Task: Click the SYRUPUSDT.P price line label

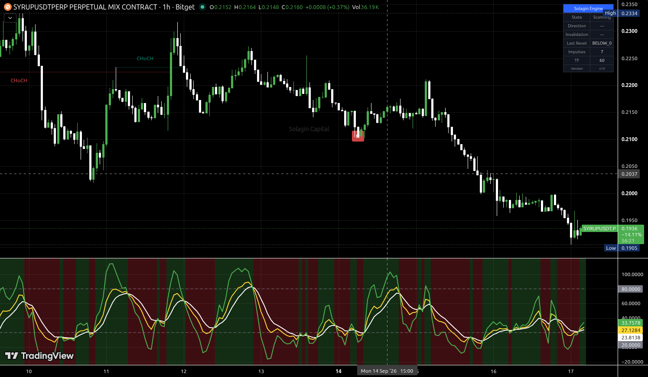Action: 599,229
